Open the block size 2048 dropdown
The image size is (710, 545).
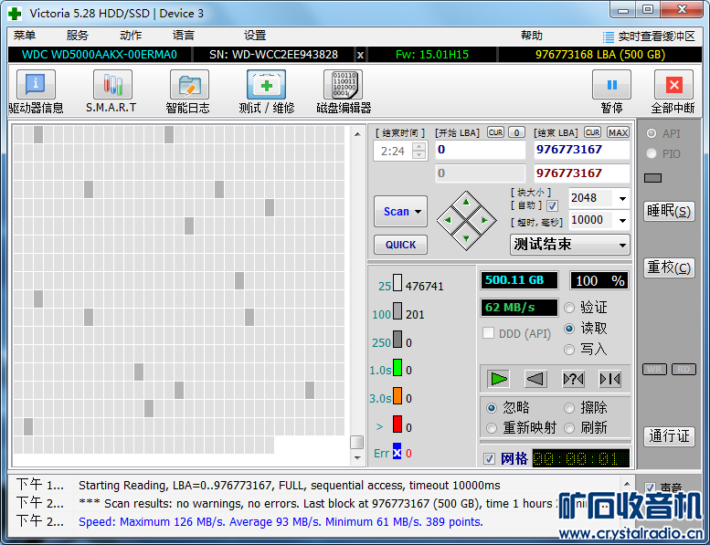[622, 198]
